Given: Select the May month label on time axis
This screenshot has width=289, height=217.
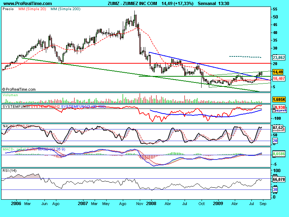Looking at the screenshot, I should click(106, 204).
